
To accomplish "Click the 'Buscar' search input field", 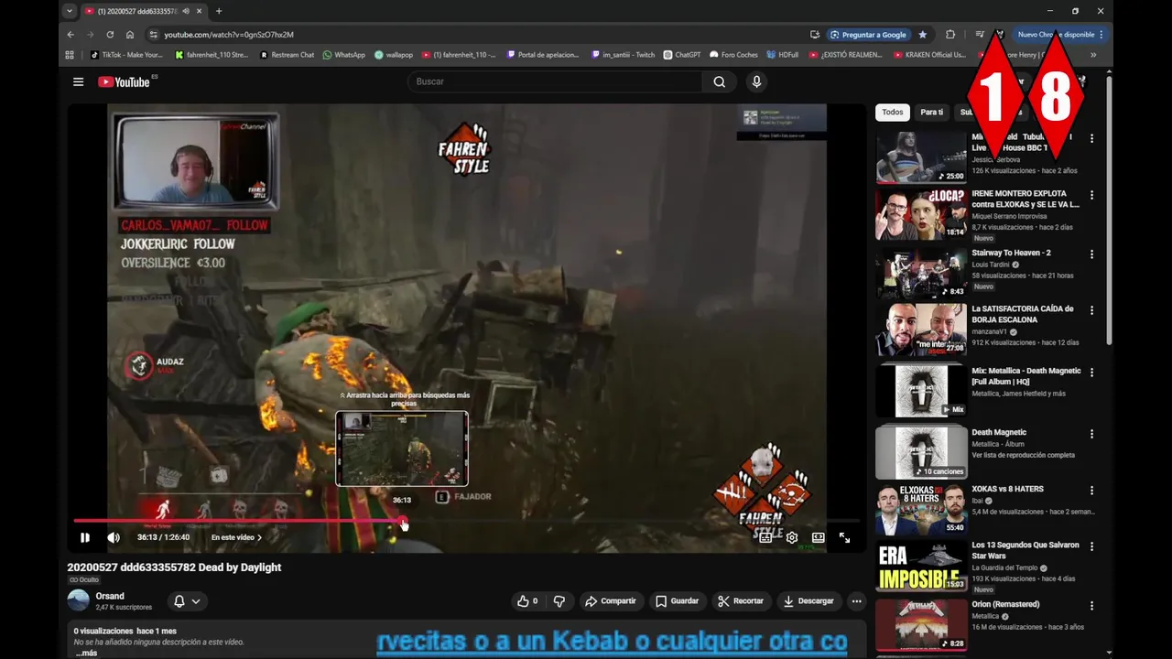I will pos(555,81).
